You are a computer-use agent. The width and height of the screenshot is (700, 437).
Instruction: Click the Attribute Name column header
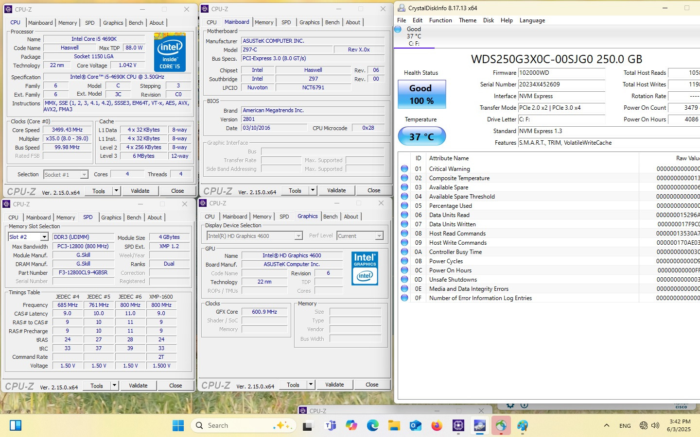(x=449, y=158)
